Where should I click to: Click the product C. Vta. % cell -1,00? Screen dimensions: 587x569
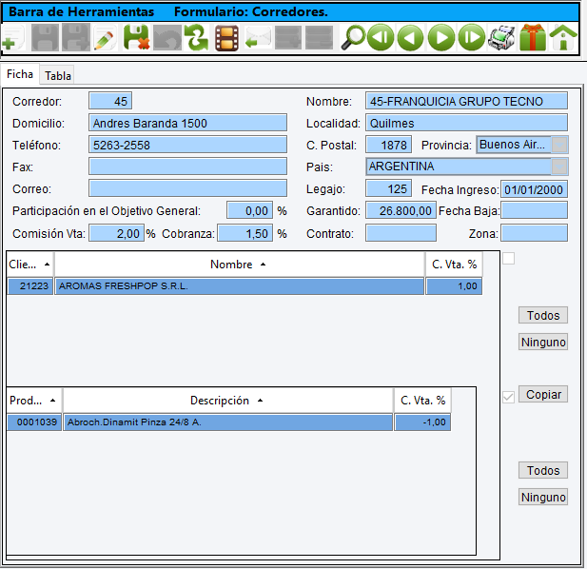click(422, 422)
